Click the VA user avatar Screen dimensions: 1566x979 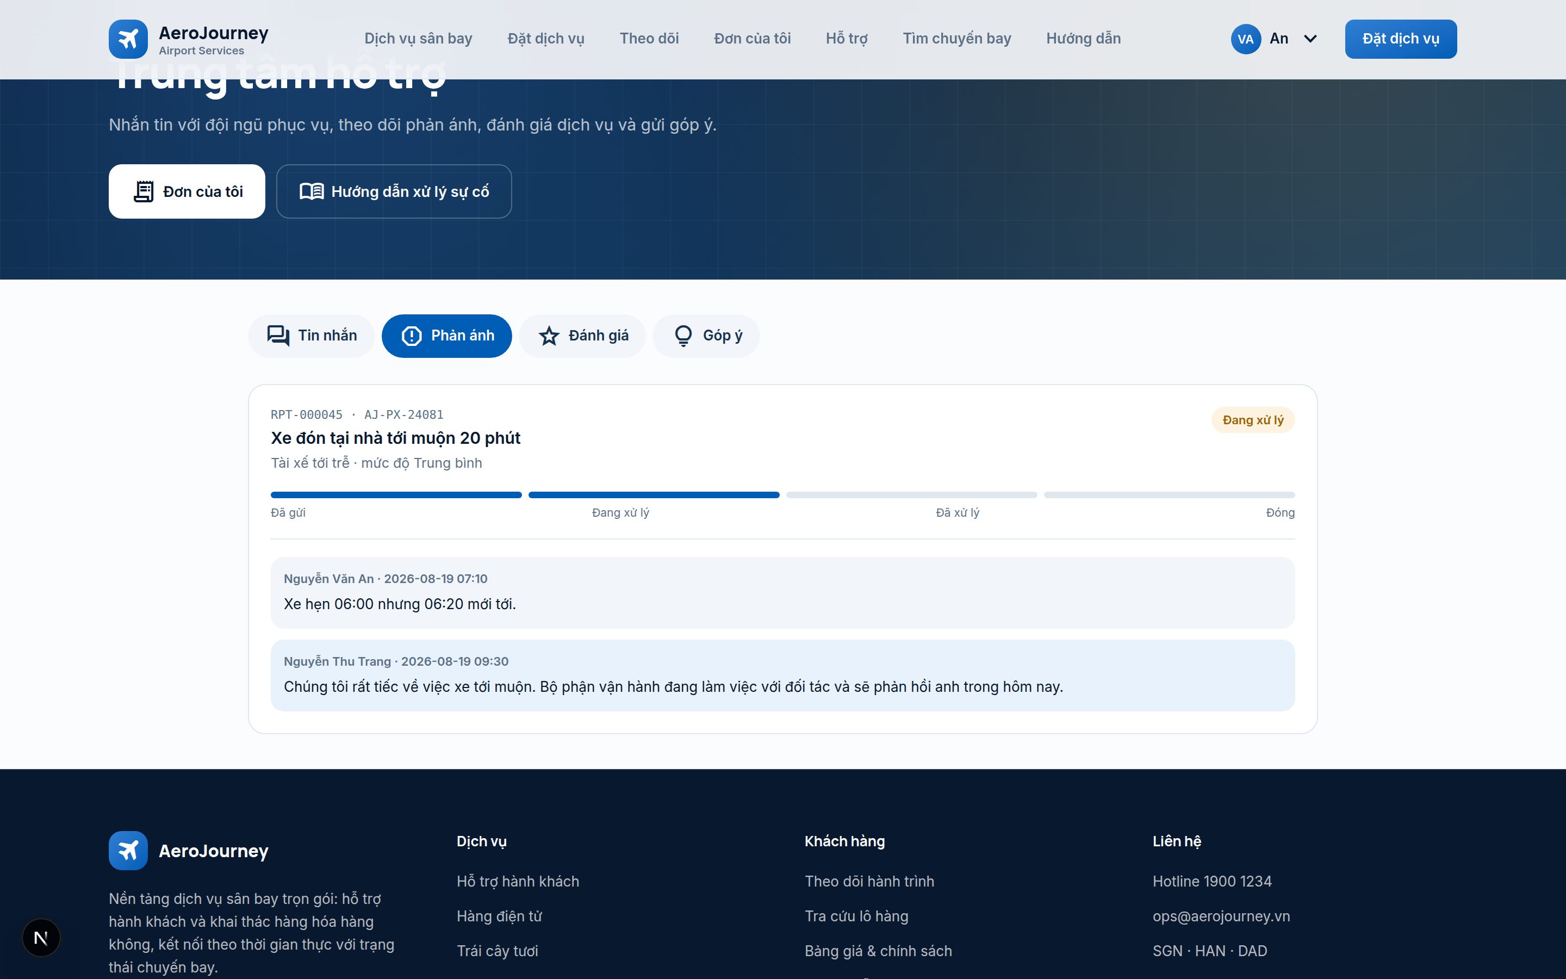(x=1245, y=39)
